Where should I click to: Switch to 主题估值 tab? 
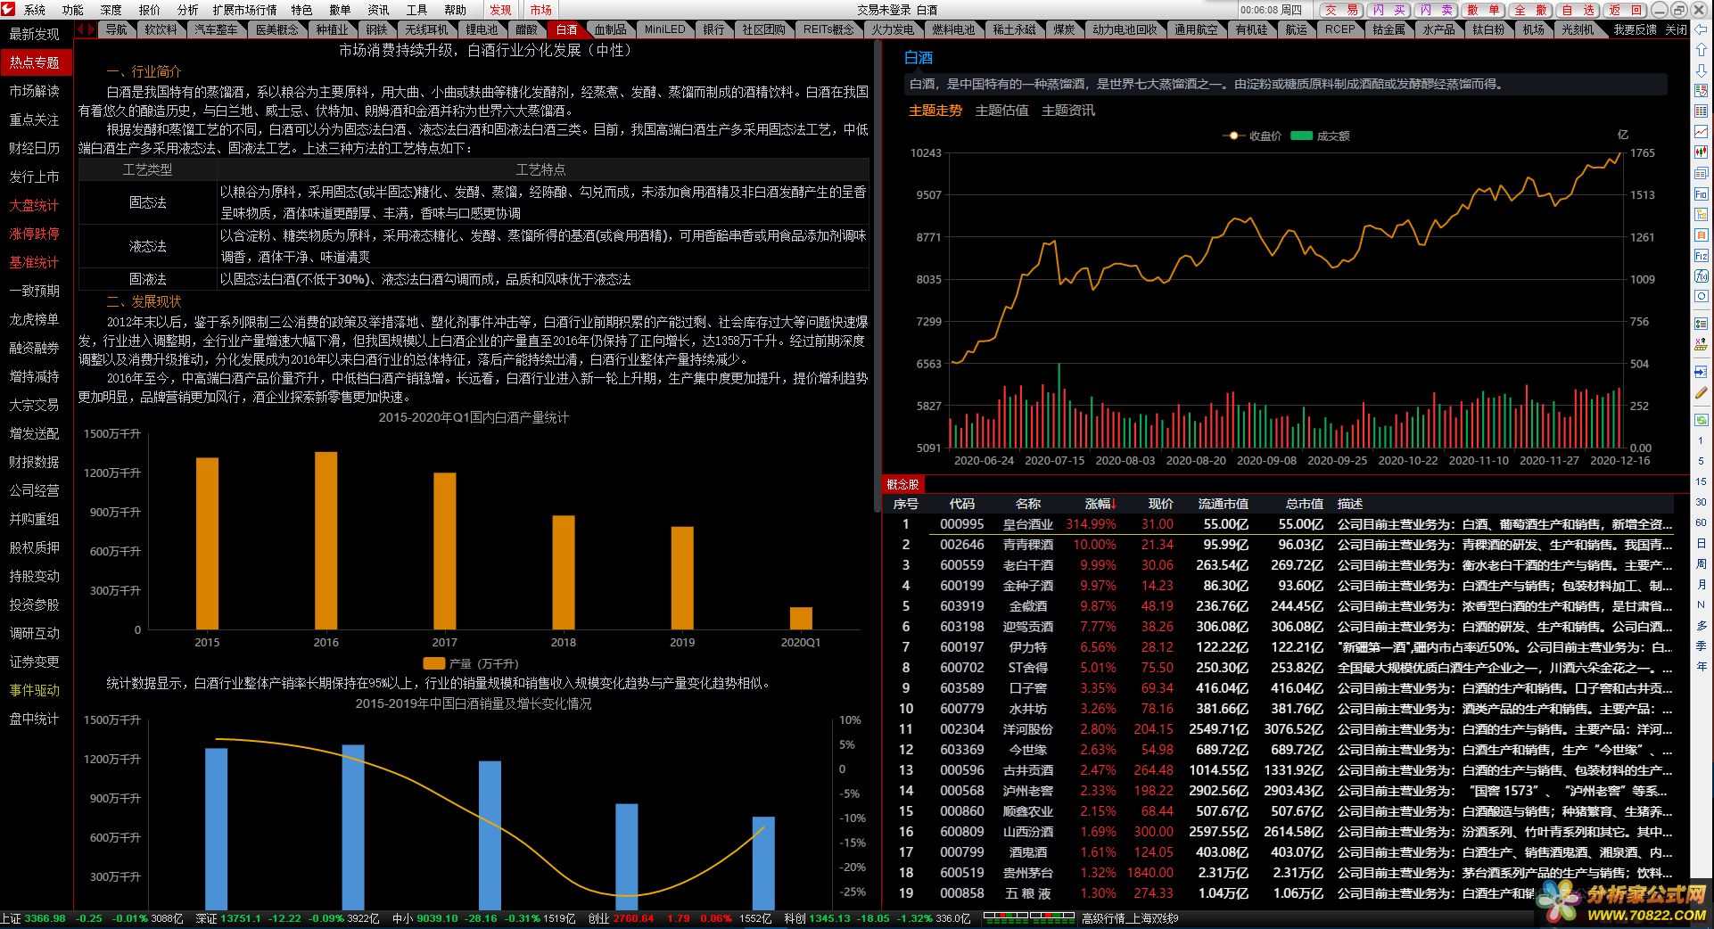[1001, 111]
